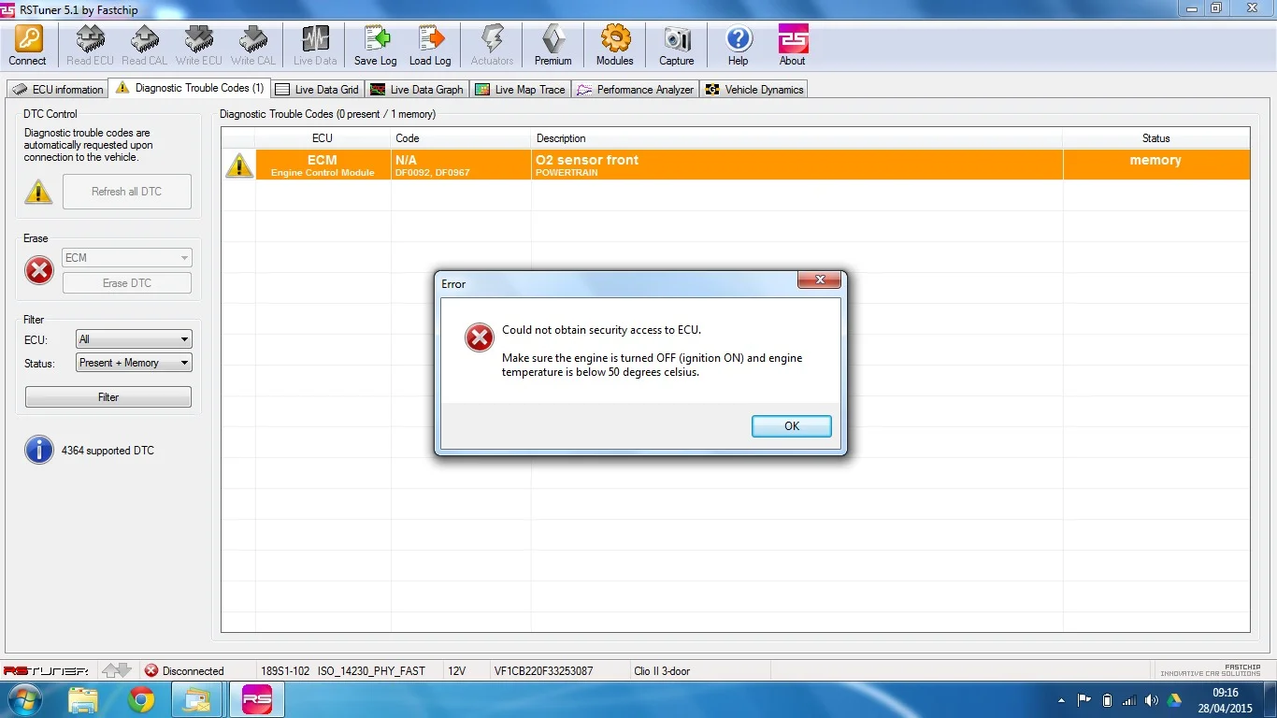
Task: Click the Description column header
Action: 797,138
